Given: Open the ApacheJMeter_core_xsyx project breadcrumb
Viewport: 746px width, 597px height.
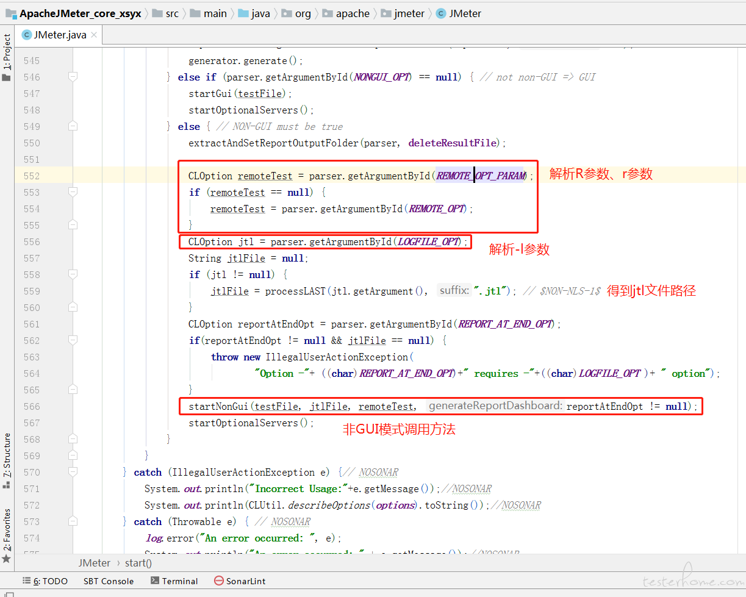Looking at the screenshot, I should coord(74,13).
